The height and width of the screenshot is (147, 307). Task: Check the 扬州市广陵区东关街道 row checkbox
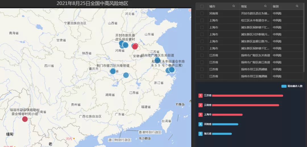[202, 55]
